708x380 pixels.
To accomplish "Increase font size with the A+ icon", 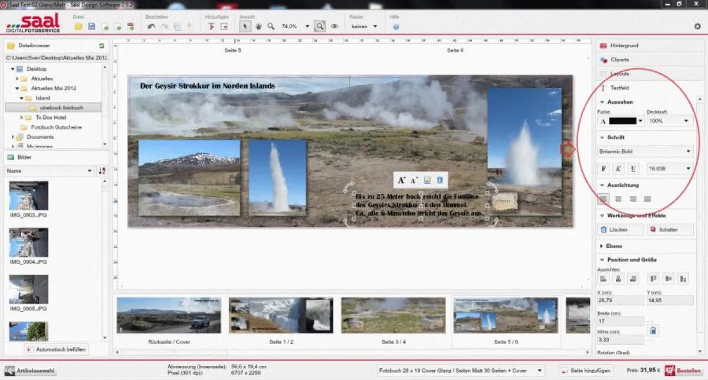I will click(401, 180).
